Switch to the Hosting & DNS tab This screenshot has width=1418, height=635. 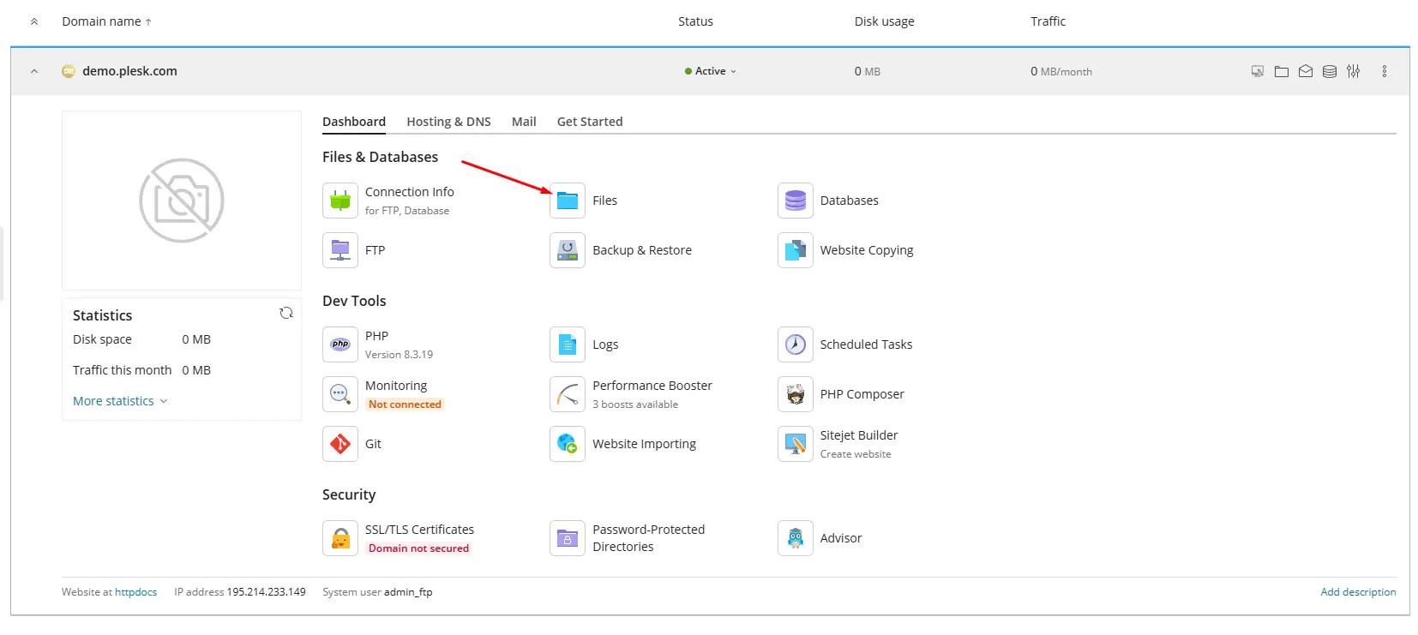click(448, 122)
